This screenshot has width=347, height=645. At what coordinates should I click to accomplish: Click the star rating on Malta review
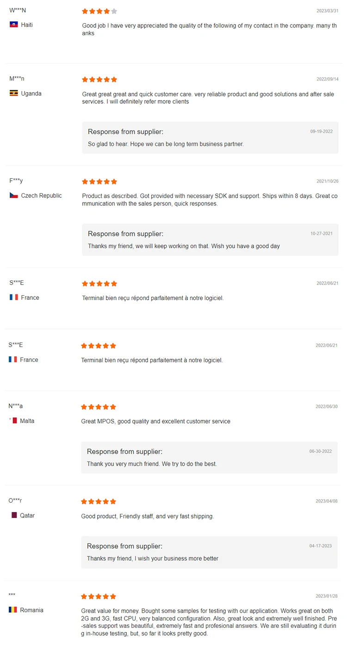point(99,407)
